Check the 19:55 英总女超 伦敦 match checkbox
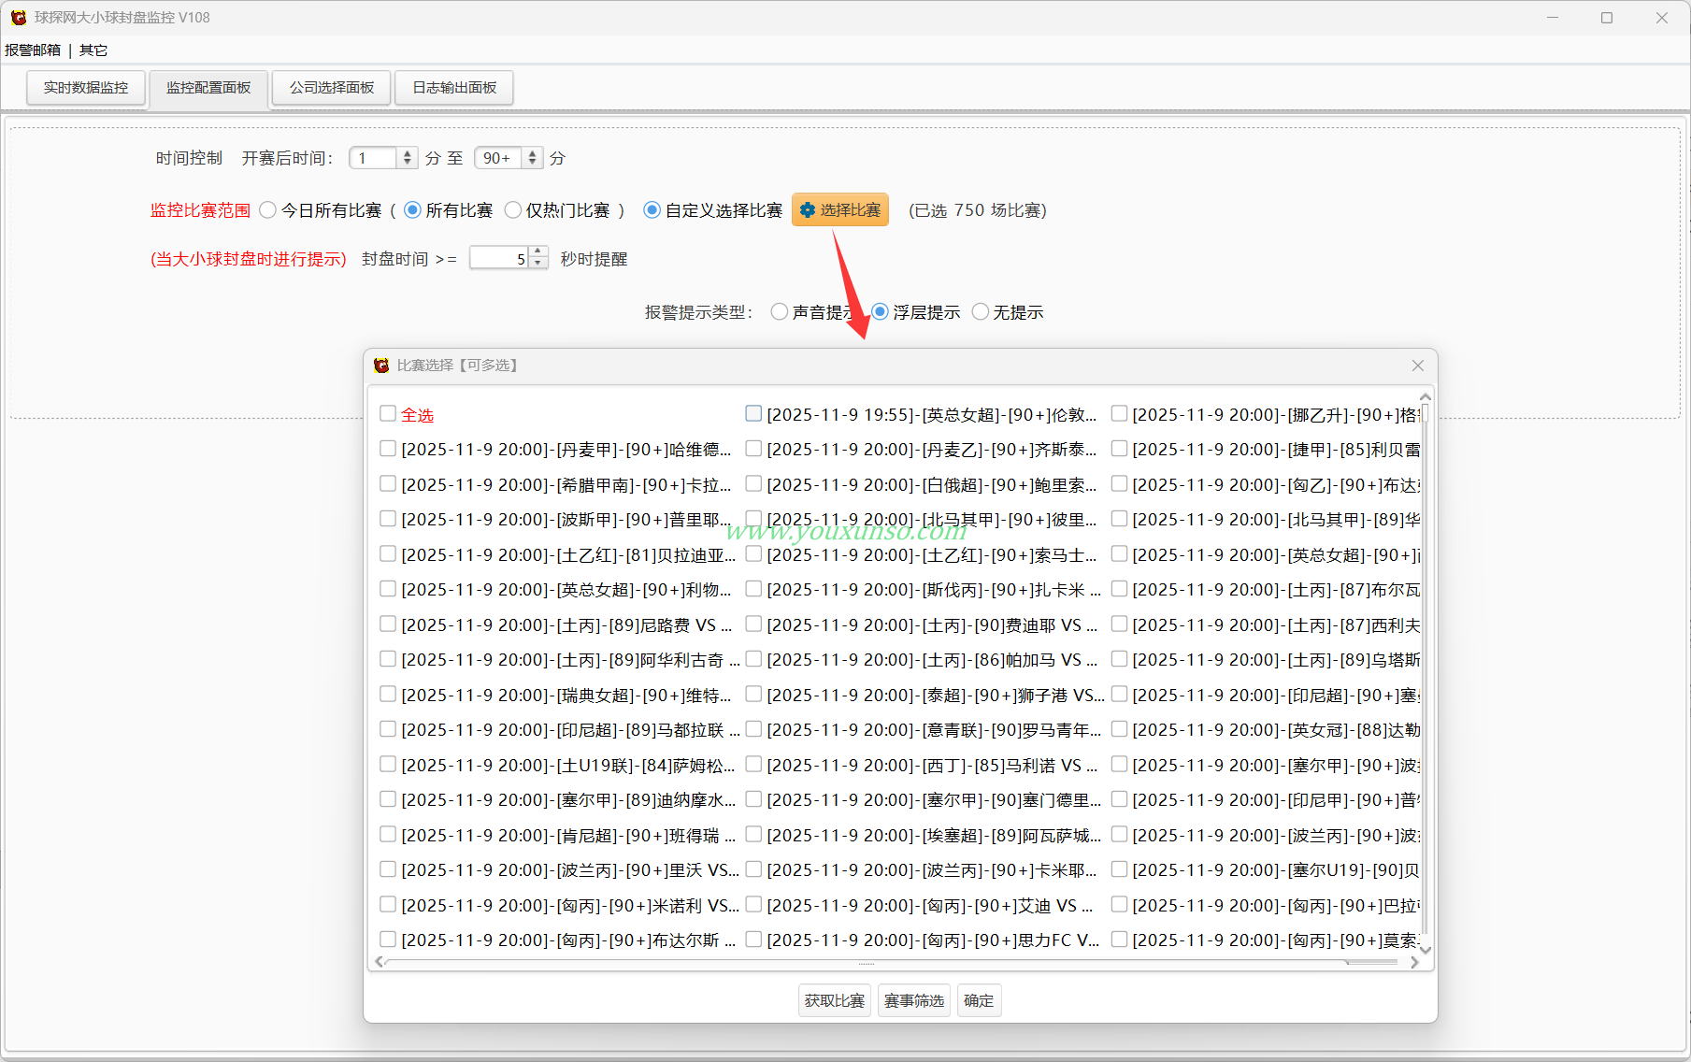Viewport: 1691px width, 1062px height. (753, 413)
